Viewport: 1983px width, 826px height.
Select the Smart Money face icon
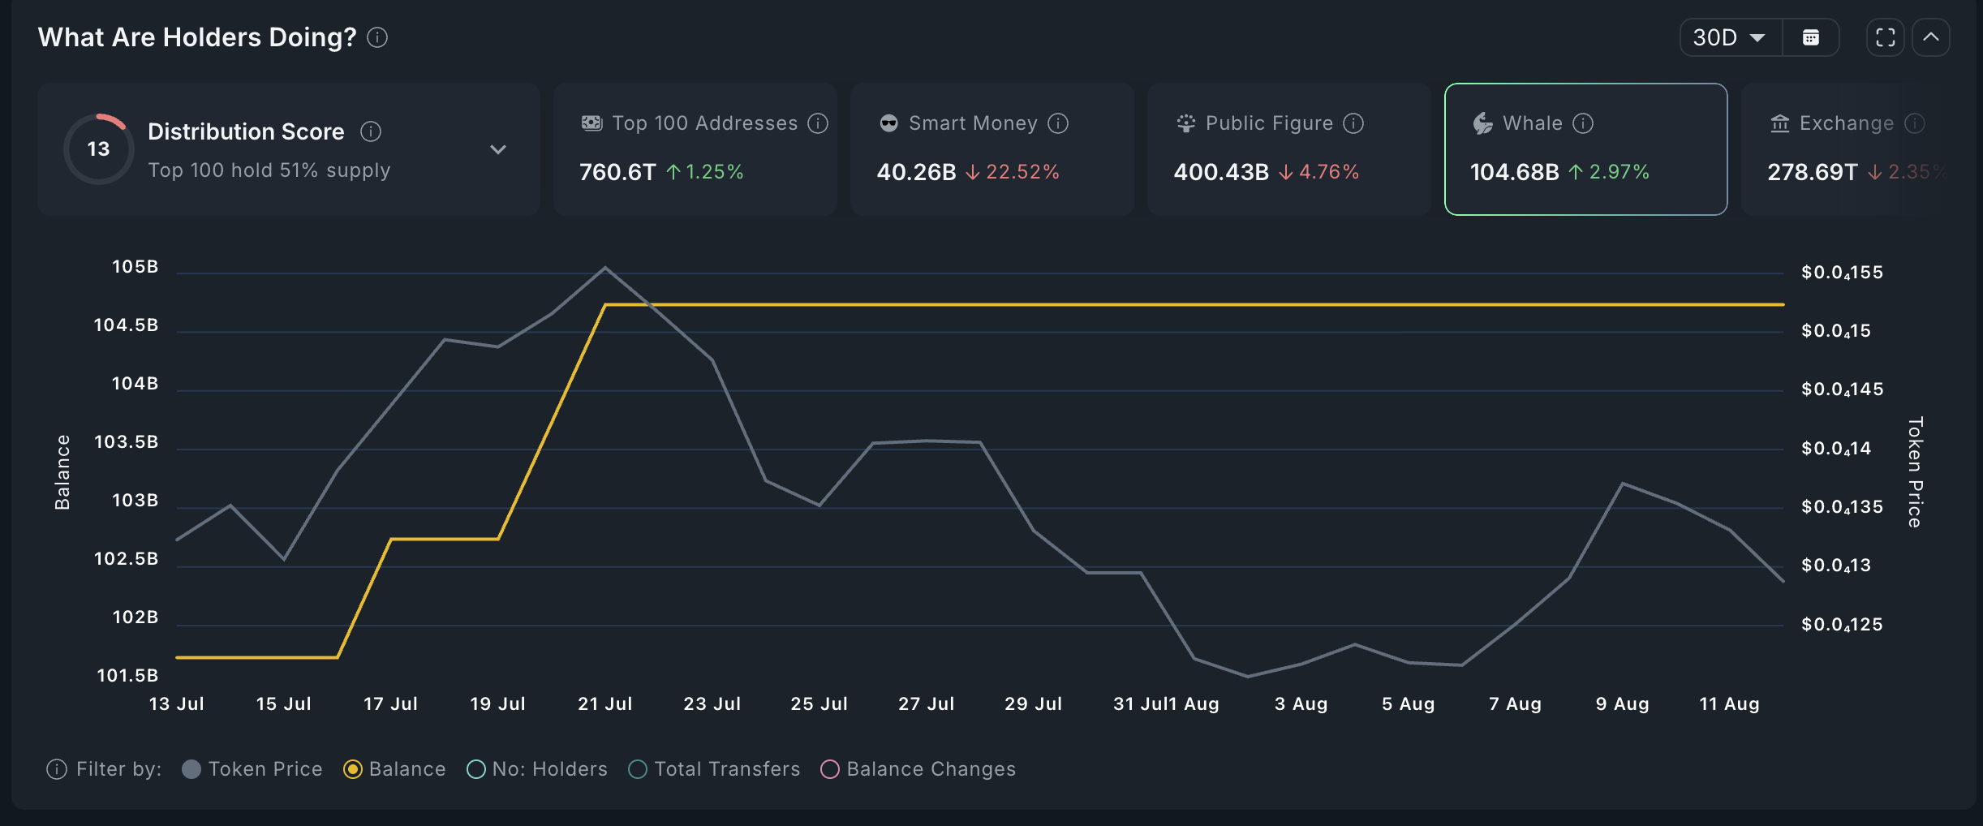coord(889,123)
